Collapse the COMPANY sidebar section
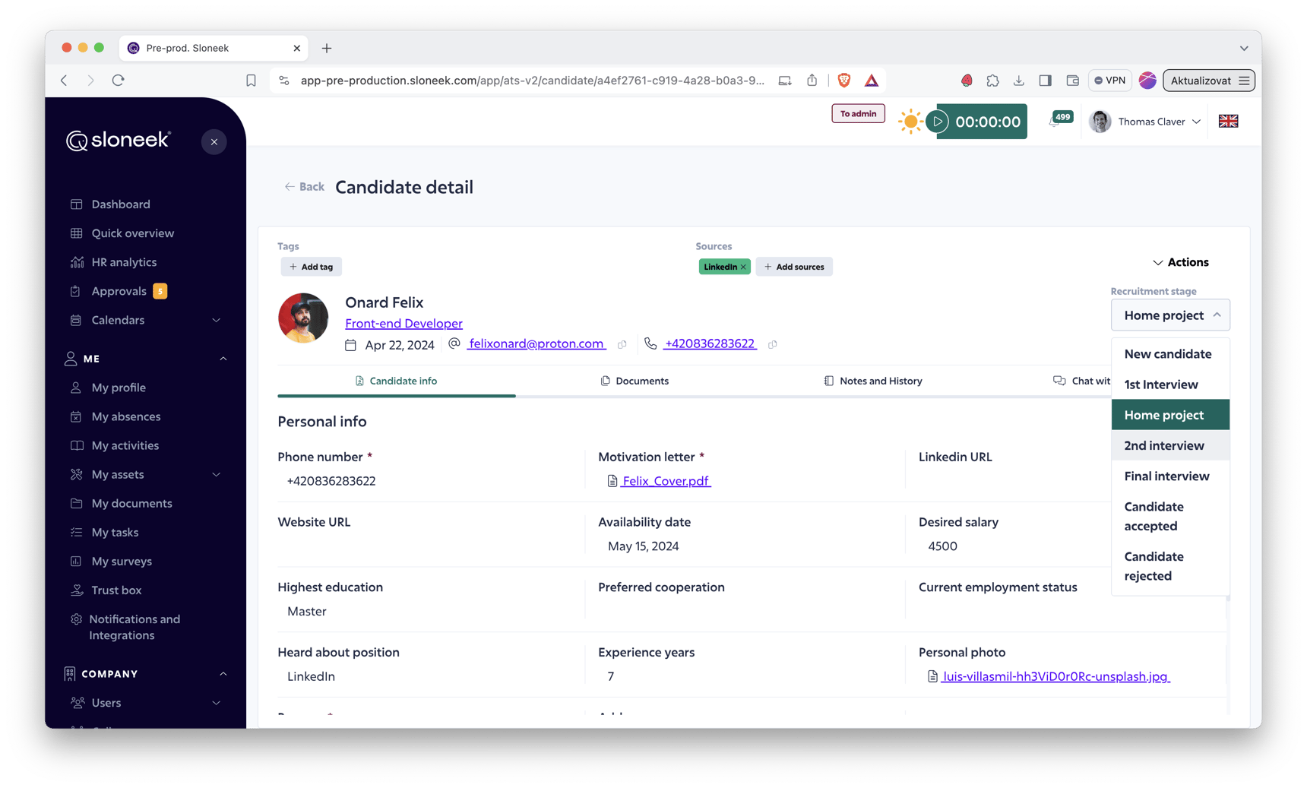The width and height of the screenshot is (1307, 788). [x=223, y=674]
